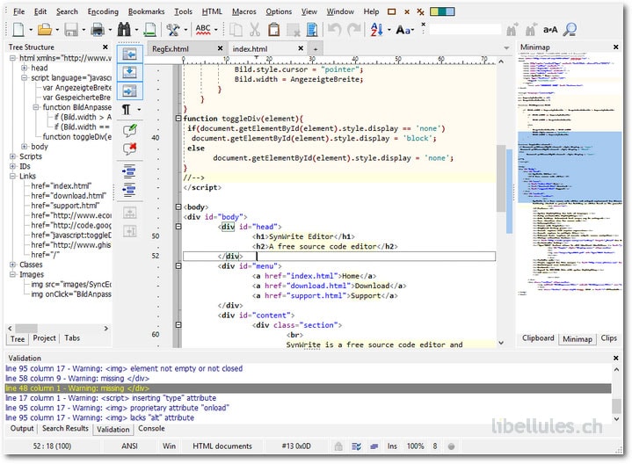Click the quick search input field
Screen dimensions: 632x464
click(x=465, y=29)
